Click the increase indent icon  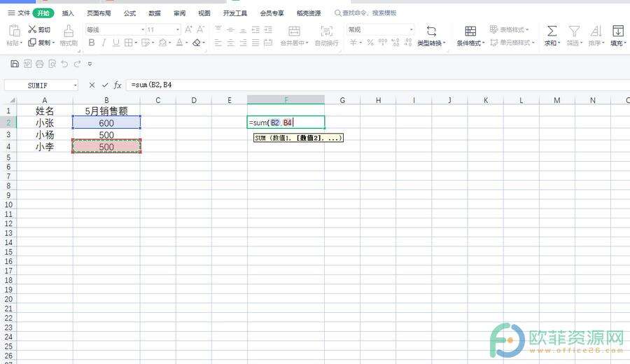pos(268,29)
